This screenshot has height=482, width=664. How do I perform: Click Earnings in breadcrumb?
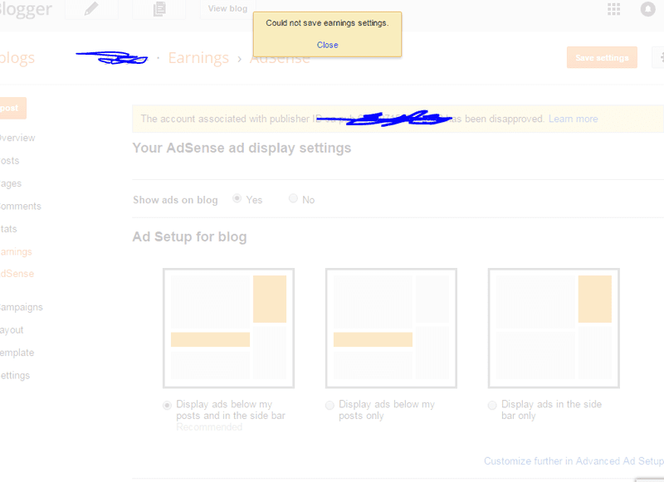198,58
